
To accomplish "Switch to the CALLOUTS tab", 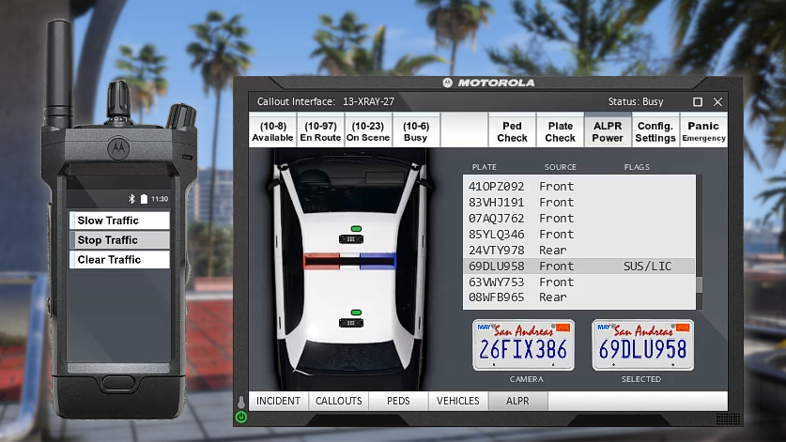I will (338, 401).
